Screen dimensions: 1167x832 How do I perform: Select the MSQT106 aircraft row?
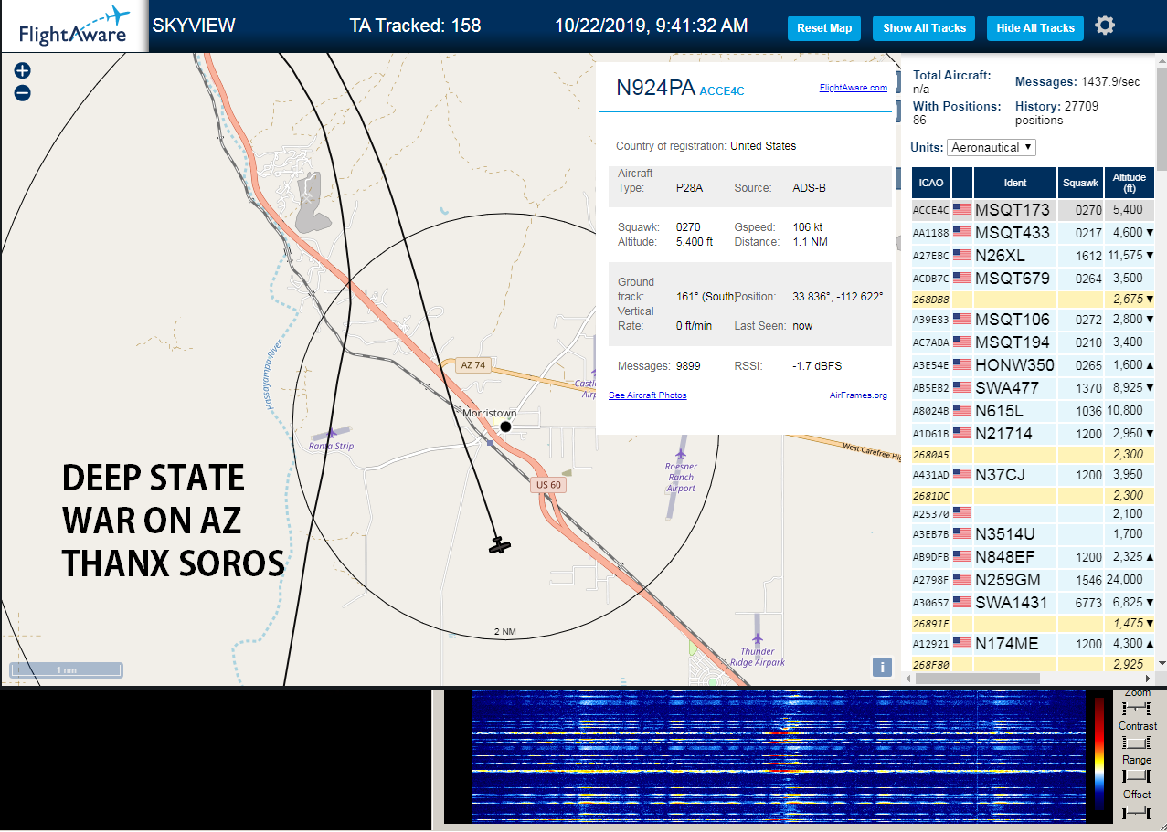1034,320
